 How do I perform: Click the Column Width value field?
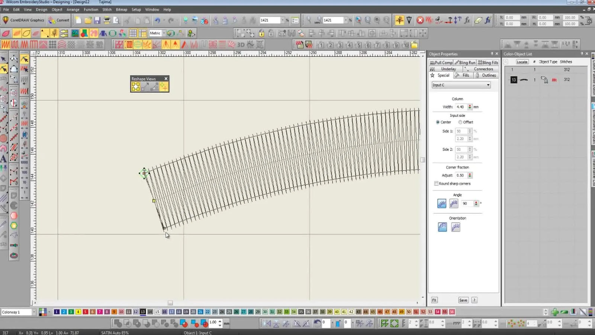tap(461, 107)
